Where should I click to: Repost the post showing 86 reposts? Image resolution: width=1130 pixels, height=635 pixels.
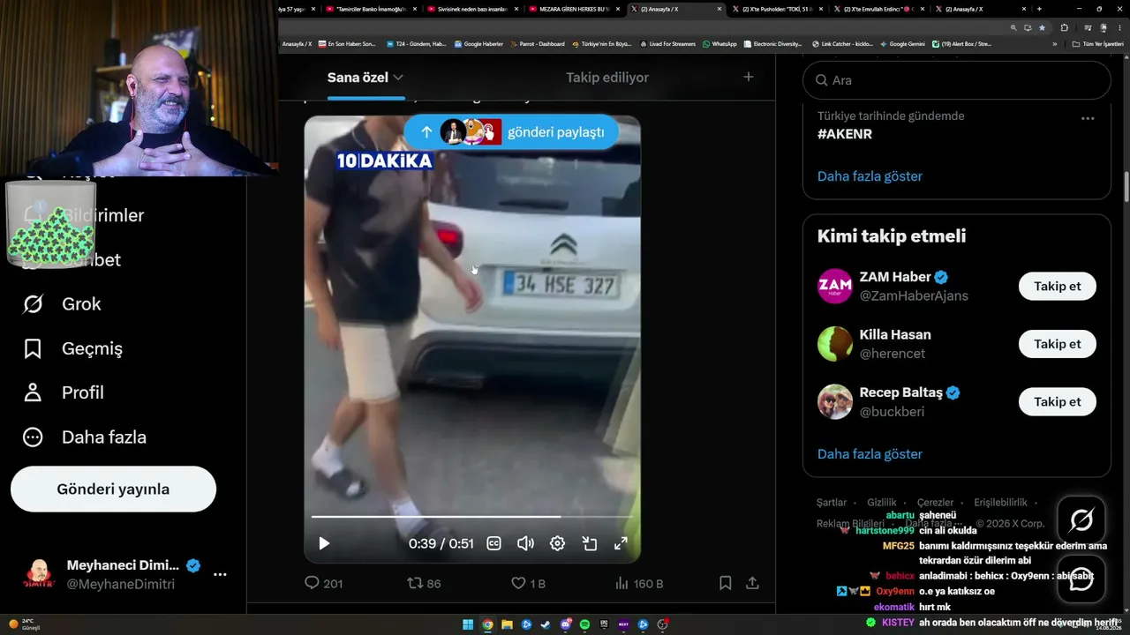click(424, 583)
